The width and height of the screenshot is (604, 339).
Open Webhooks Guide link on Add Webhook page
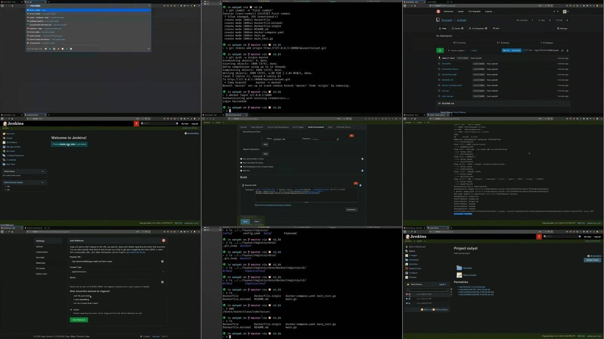[x=137, y=252]
